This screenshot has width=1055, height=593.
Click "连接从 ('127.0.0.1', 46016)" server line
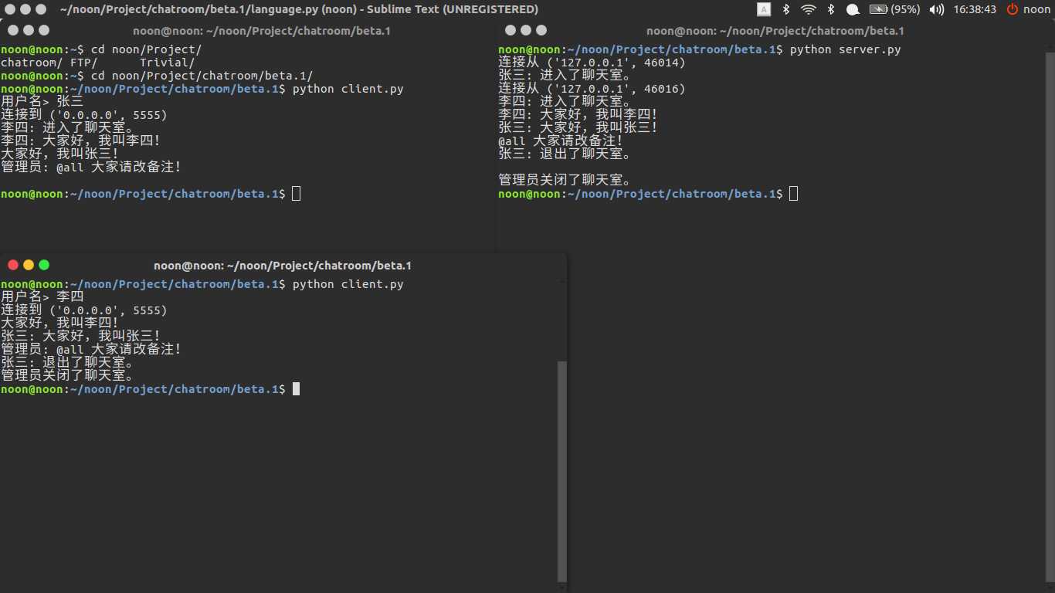click(x=592, y=89)
